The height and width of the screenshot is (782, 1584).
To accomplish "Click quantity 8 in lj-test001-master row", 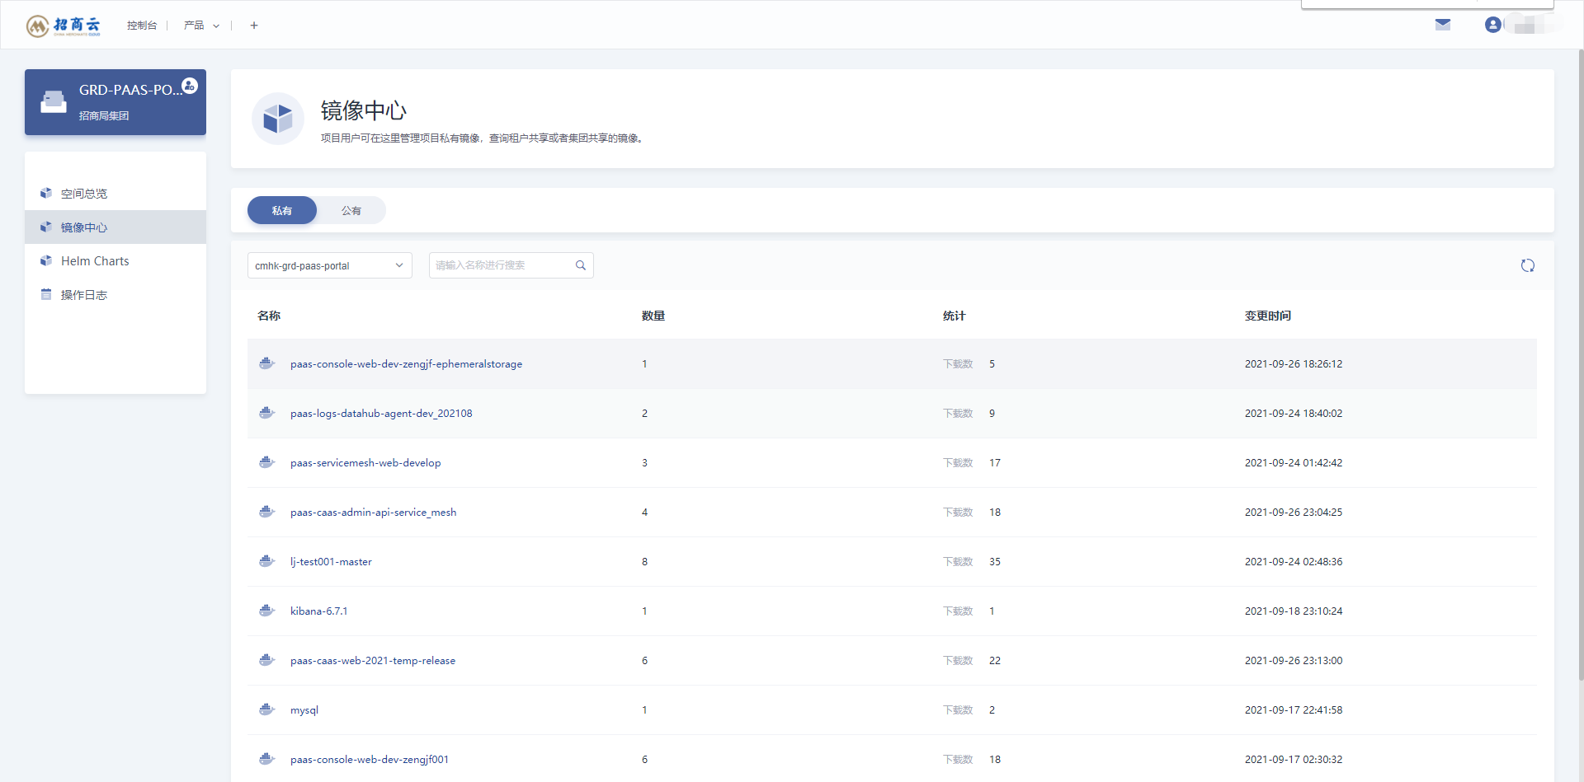I will pyautogui.click(x=644, y=561).
